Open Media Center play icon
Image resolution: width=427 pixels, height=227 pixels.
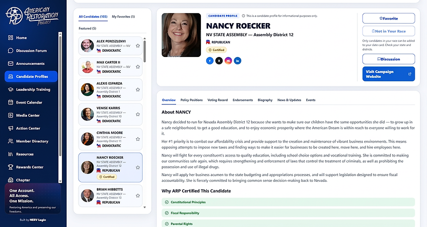10,115
